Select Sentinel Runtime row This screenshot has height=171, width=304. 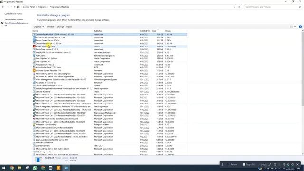click(x=110, y=92)
